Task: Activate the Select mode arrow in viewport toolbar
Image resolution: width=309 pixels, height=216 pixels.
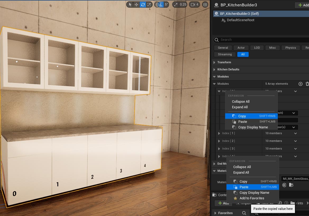Action: pyautogui.click(x=130, y=4)
